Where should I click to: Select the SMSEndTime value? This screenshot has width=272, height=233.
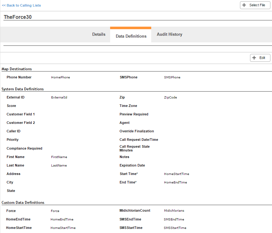tap(174, 220)
